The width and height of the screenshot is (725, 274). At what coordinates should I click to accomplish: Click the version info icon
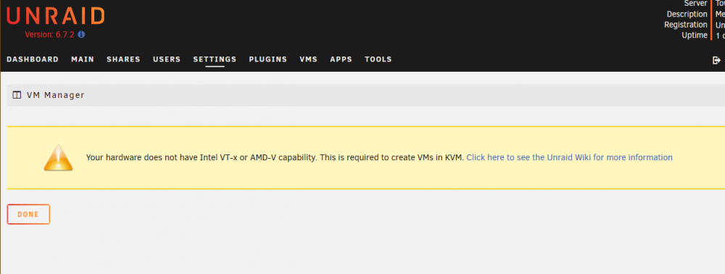click(x=81, y=35)
